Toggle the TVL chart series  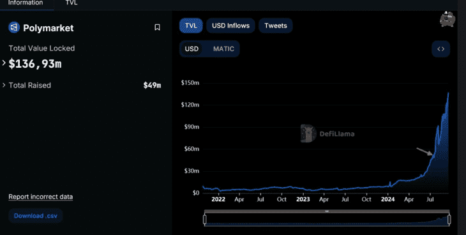tap(191, 26)
